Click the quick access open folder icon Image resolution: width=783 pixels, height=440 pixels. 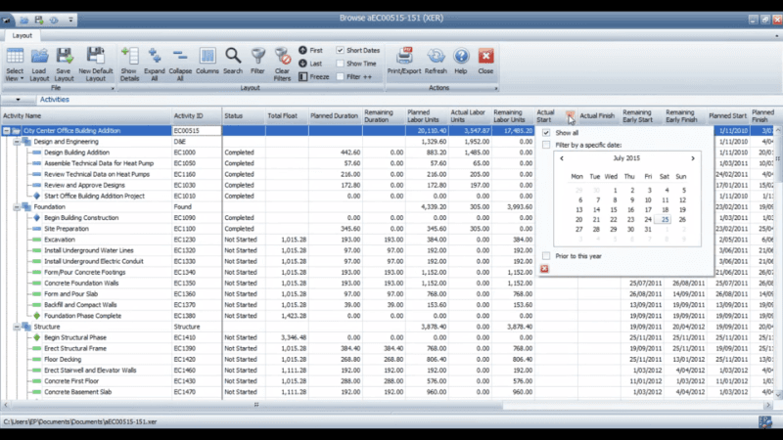point(23,20)
